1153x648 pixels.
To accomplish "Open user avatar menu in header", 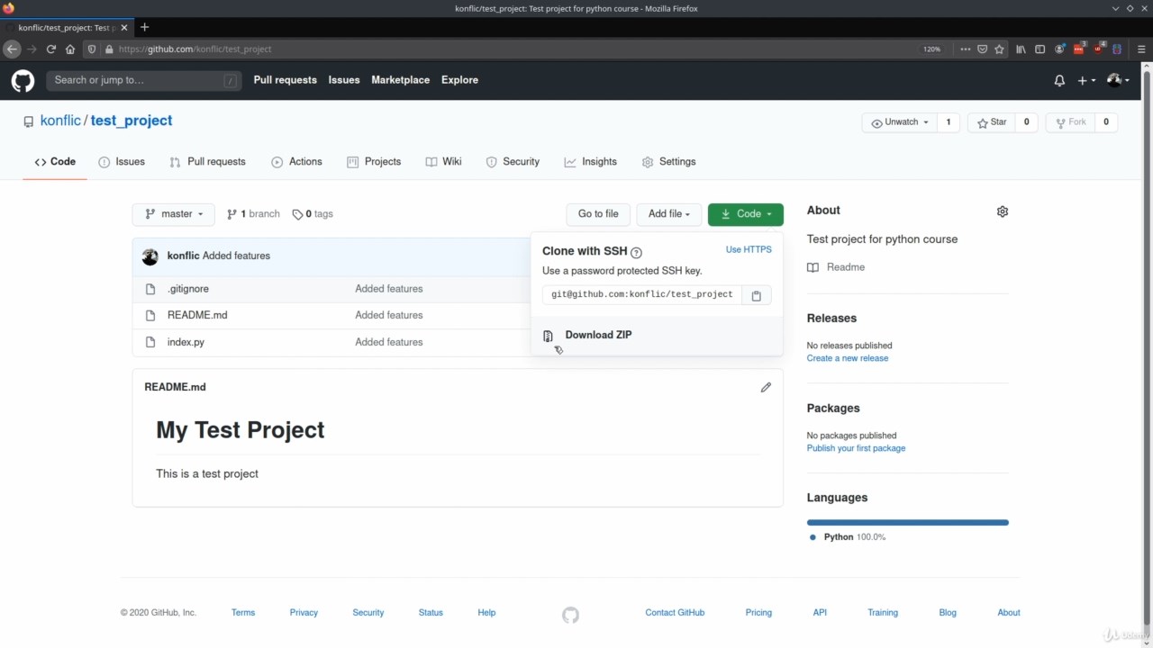I will pyautogui.click(x=1118, y=81).
